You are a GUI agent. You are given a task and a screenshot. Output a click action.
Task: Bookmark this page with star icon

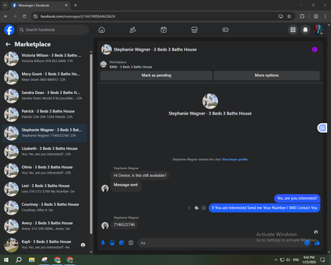289,17
